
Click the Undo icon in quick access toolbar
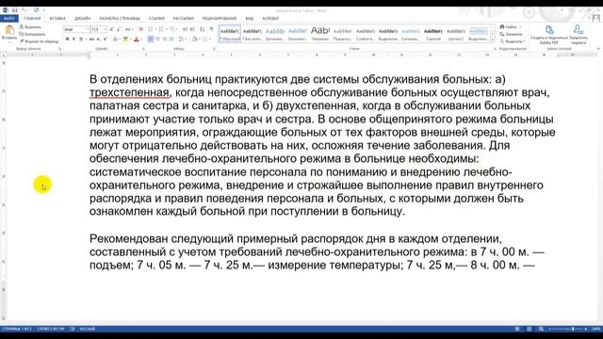click(24, 10)
